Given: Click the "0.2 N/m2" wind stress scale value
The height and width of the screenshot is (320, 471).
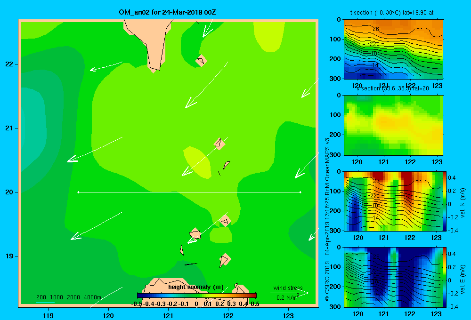Looking at the screenshot, I should (x=288, y=297).
